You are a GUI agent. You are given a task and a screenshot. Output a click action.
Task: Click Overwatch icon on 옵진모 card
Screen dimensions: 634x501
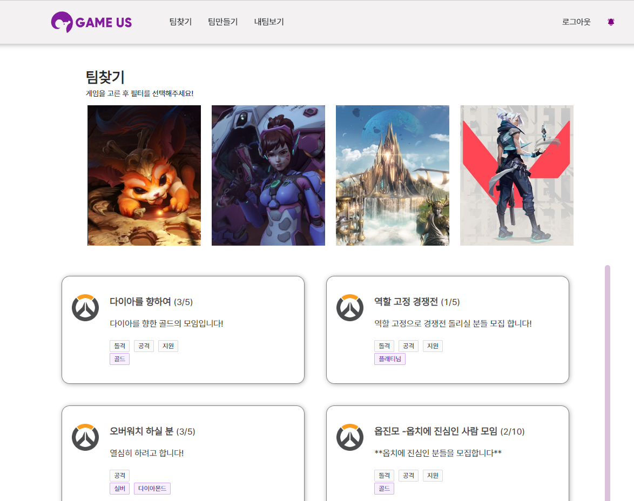coord(350,437)
